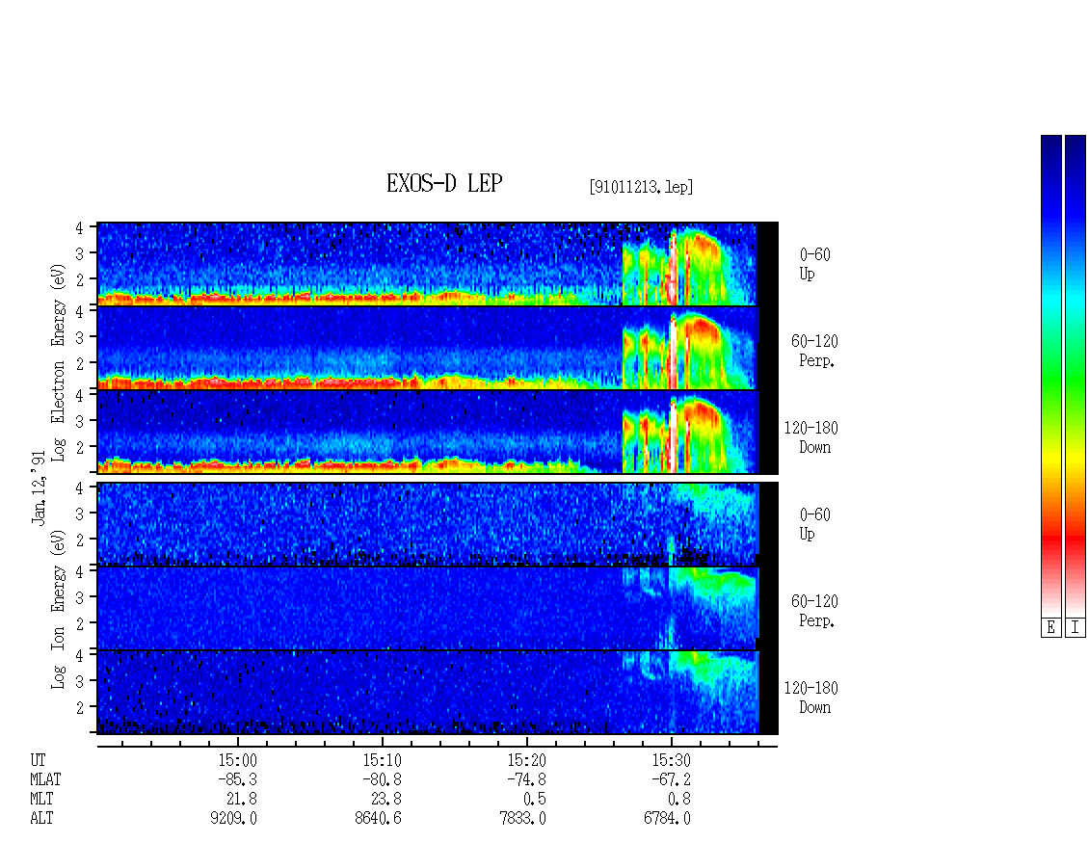Screen dimensions: 1089x843
Task: Click the ion 60-120 Perp. spectrogram panel
Action: pyautogui.click(x=438, y=608)
